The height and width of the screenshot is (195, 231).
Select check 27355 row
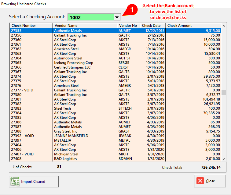point(116,30)
